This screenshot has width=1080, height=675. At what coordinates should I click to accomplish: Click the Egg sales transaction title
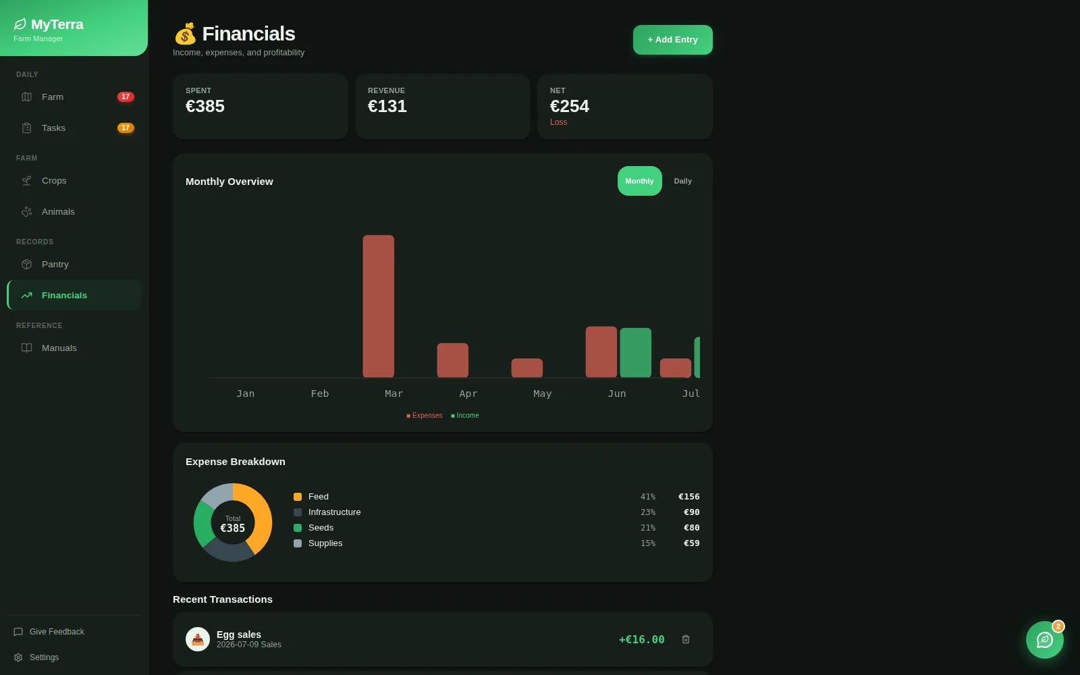click(x=239, y=634)
